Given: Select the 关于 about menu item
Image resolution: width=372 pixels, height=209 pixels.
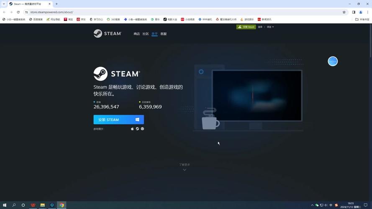Looking at the screenshot, I should pos(154,34).
